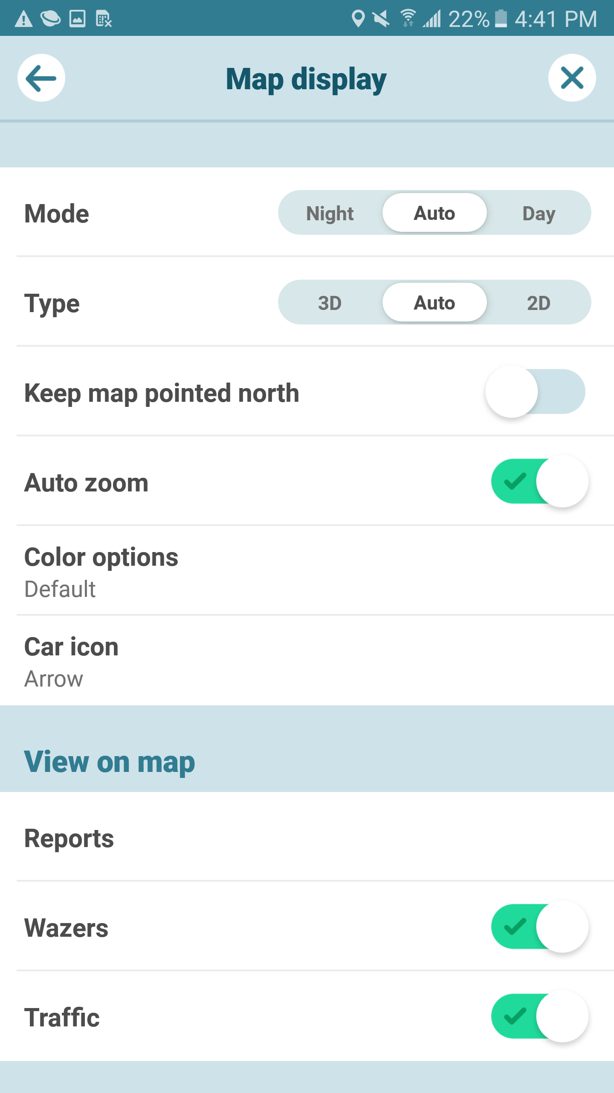
Task: Toggle Traffic display off
Action: [x=539, y=1017]
